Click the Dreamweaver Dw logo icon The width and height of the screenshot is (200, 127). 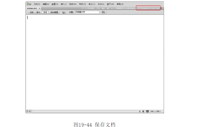29,4
